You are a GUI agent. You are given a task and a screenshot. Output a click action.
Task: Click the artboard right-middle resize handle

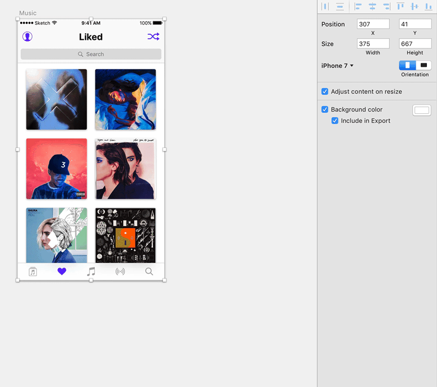pos(164,150)
